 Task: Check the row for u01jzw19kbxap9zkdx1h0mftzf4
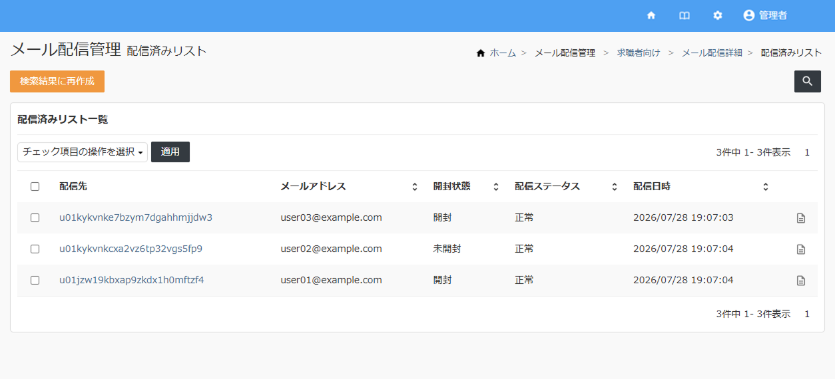coord(35,280)
